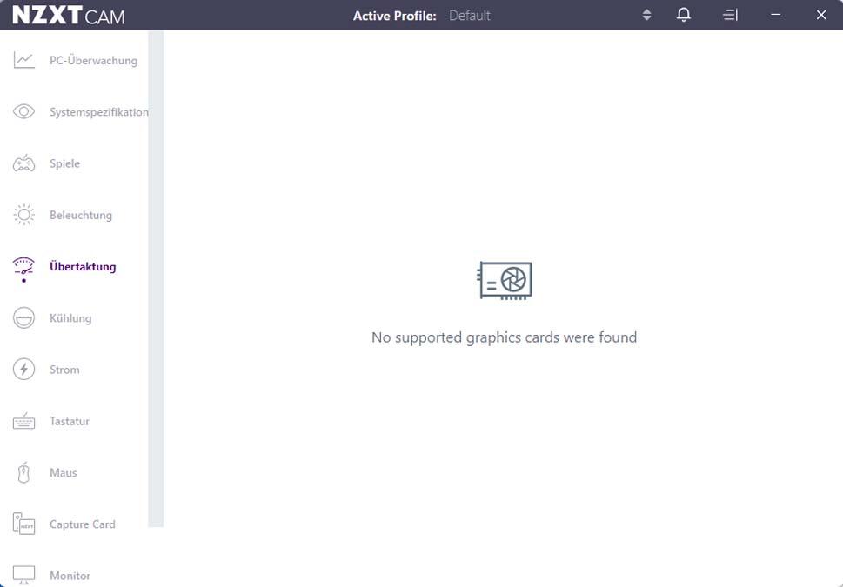Expand the Active Profile up-down selector arrows
Viewport: 843px width, 587px height.
[646, 15]
